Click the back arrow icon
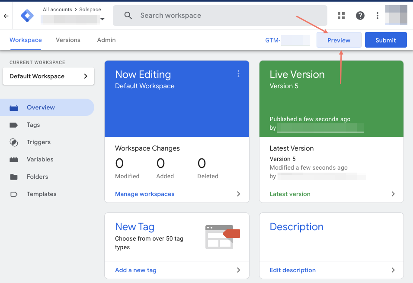 coord(6,16)
